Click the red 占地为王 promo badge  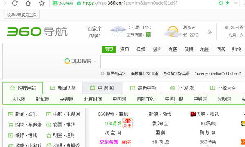[x=127, y=123]
